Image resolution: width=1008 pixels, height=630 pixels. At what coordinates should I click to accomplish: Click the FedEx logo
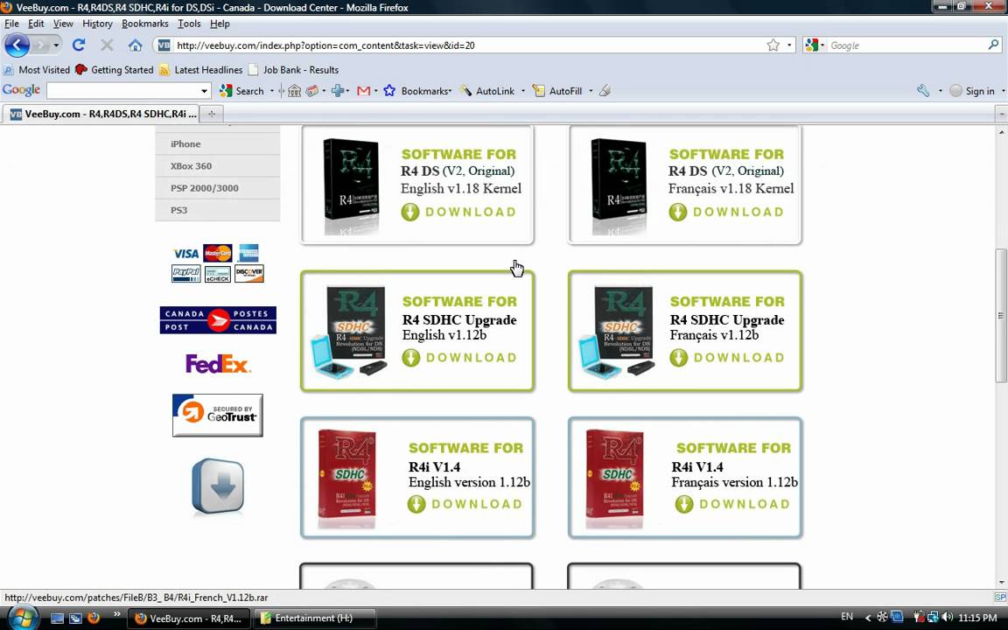(218, 364)
